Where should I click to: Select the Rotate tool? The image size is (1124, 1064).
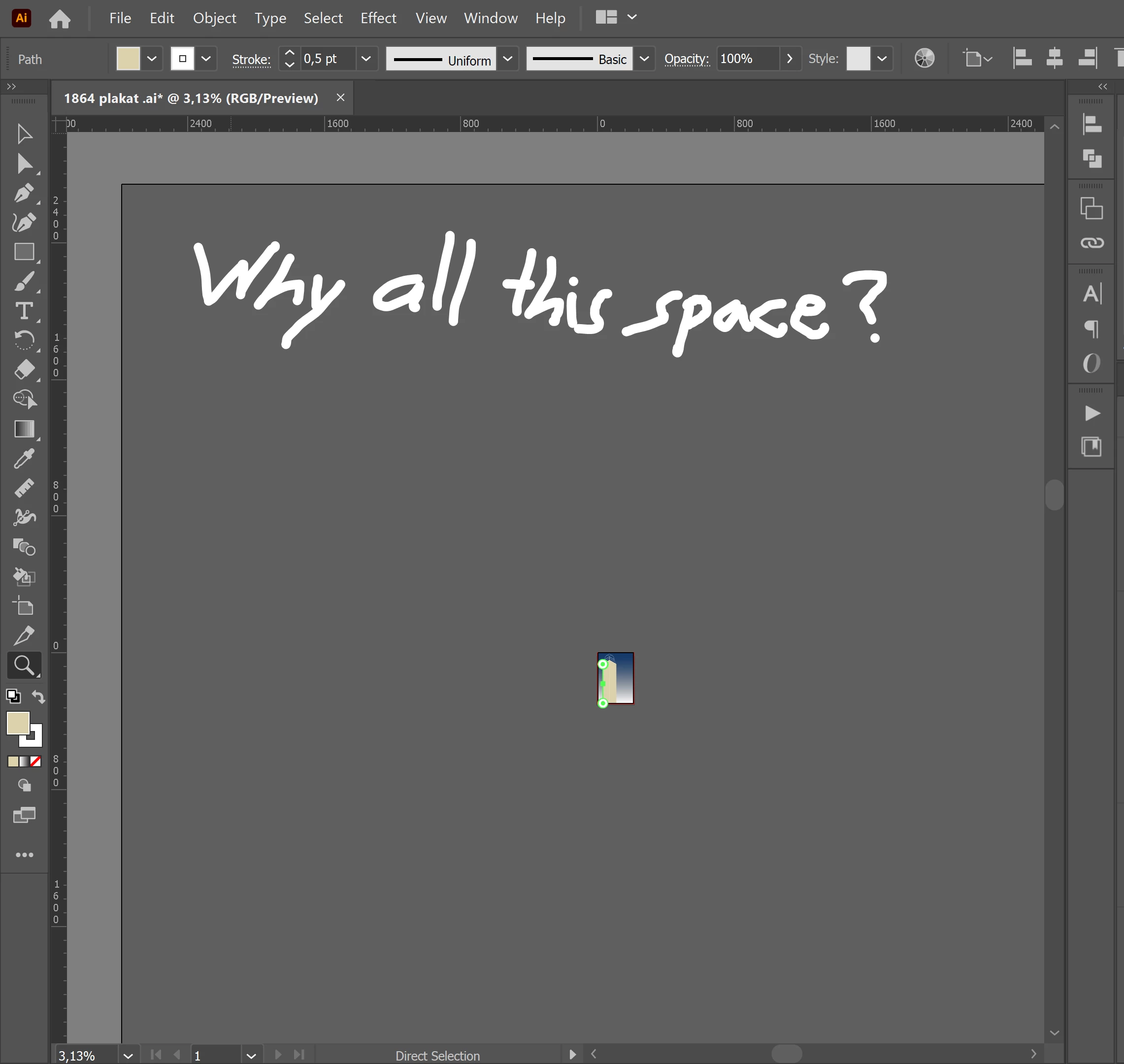pos(24,340)
